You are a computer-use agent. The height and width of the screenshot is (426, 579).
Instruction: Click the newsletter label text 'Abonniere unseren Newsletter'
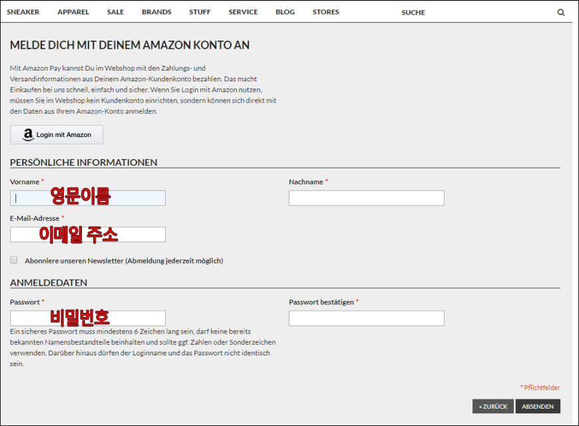[x=75, y=260]
